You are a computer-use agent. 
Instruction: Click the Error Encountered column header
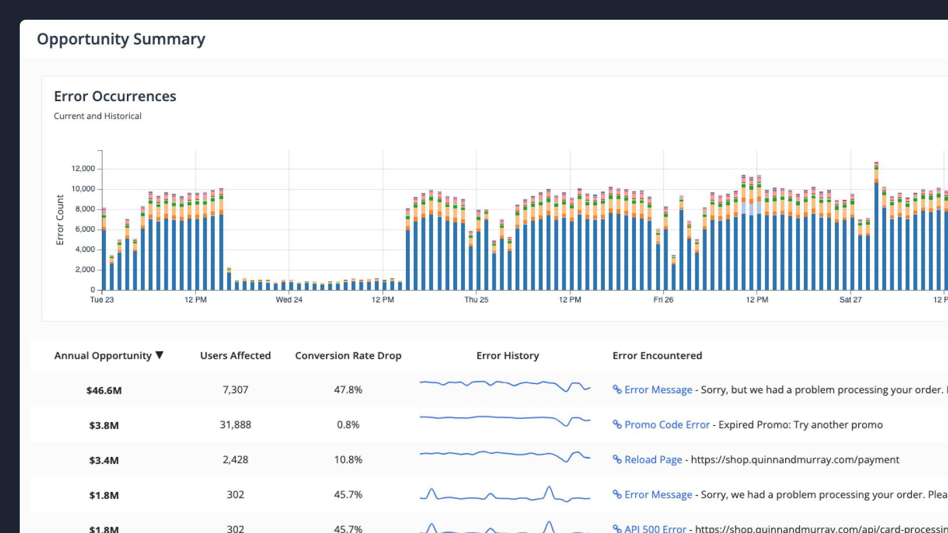pyautogui.click(x=657, y=355)
